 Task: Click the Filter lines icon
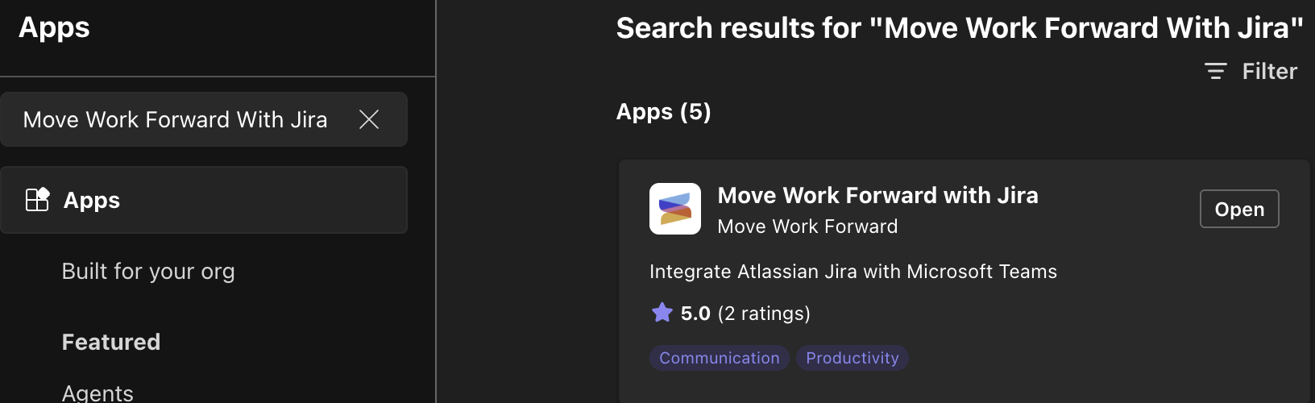(1215, 71)
